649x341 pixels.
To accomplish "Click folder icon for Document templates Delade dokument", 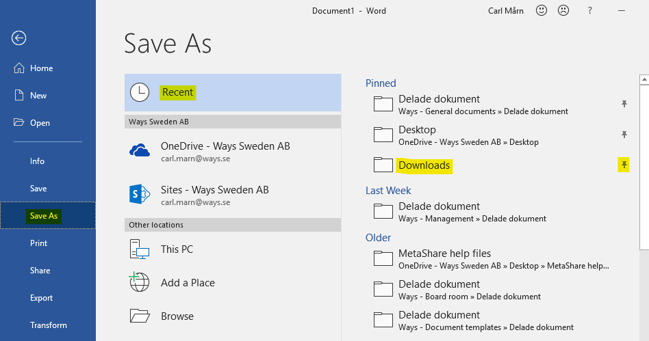I will click(x=383, y=320).
